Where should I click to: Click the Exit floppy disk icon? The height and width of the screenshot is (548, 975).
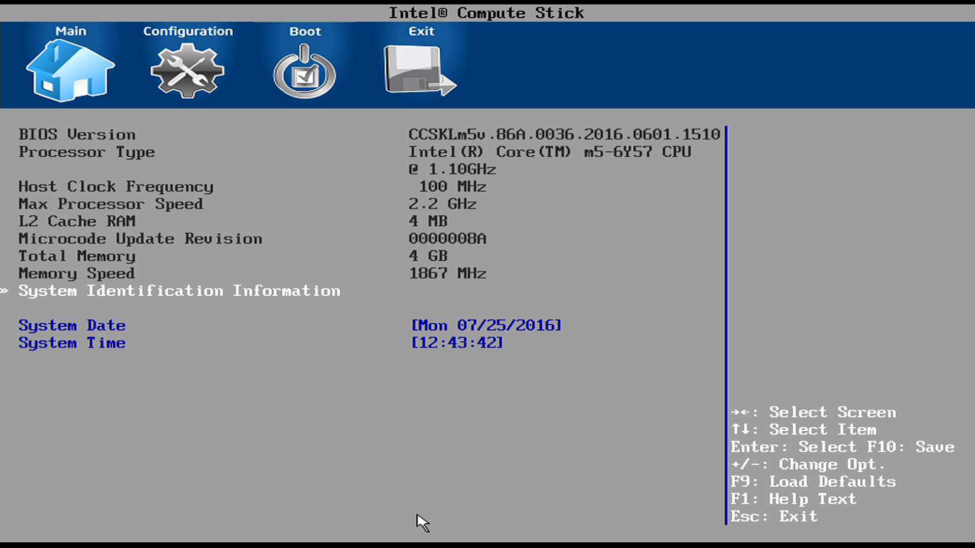(419, 71)
